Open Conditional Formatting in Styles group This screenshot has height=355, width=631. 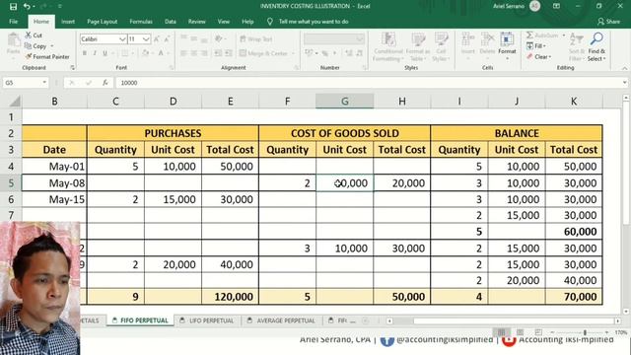pyautogui.click(x=388, y=47)
